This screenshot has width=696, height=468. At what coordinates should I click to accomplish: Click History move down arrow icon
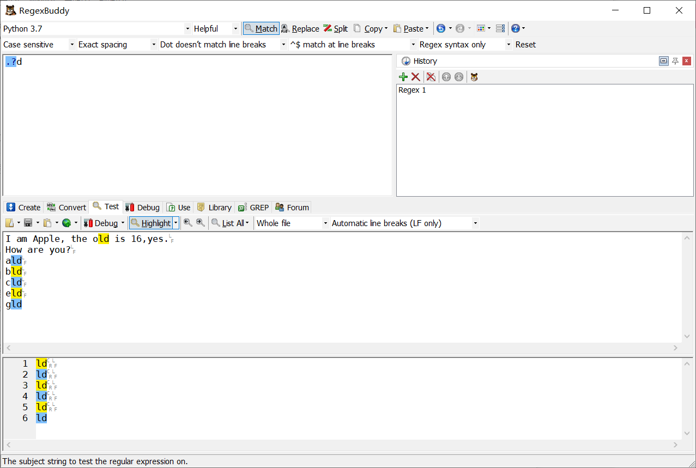pos(459,77)
